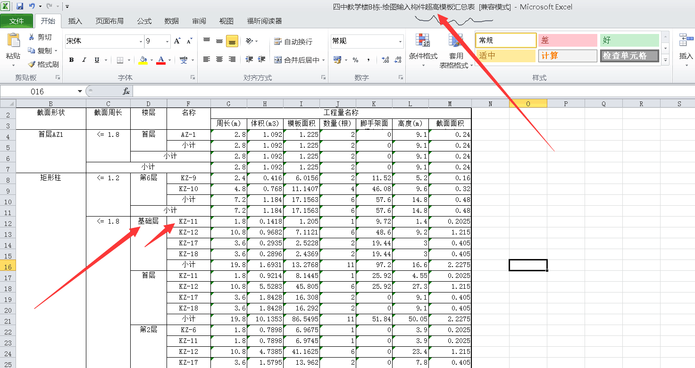Toggle bold formatting
The image size is (695, 368).
point(71,60)
